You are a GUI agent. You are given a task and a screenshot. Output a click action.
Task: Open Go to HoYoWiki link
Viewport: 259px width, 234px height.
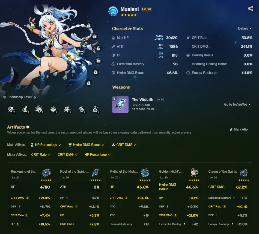(x=237, y=105)
